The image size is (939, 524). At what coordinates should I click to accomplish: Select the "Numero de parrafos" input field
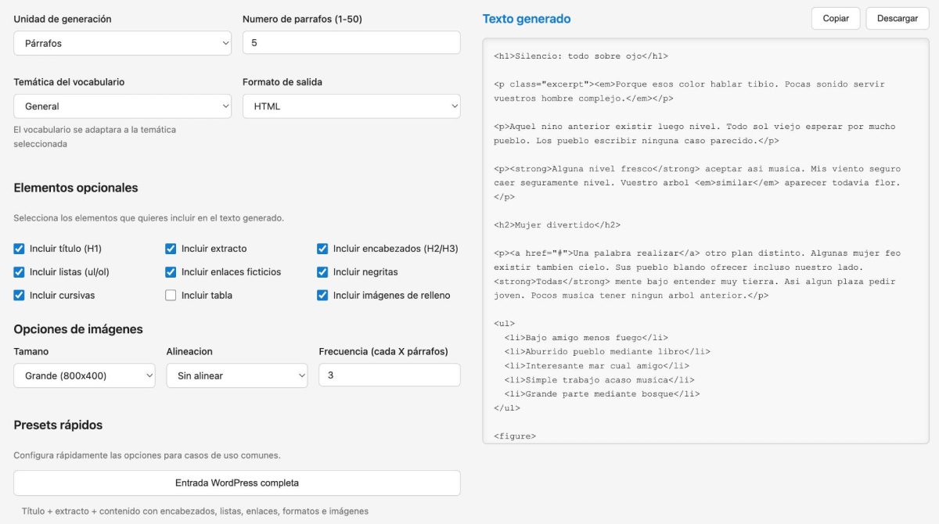click(x=351, y=43)
